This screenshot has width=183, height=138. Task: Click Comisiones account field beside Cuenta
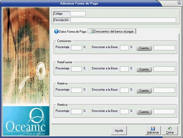(x=164, y=48)
